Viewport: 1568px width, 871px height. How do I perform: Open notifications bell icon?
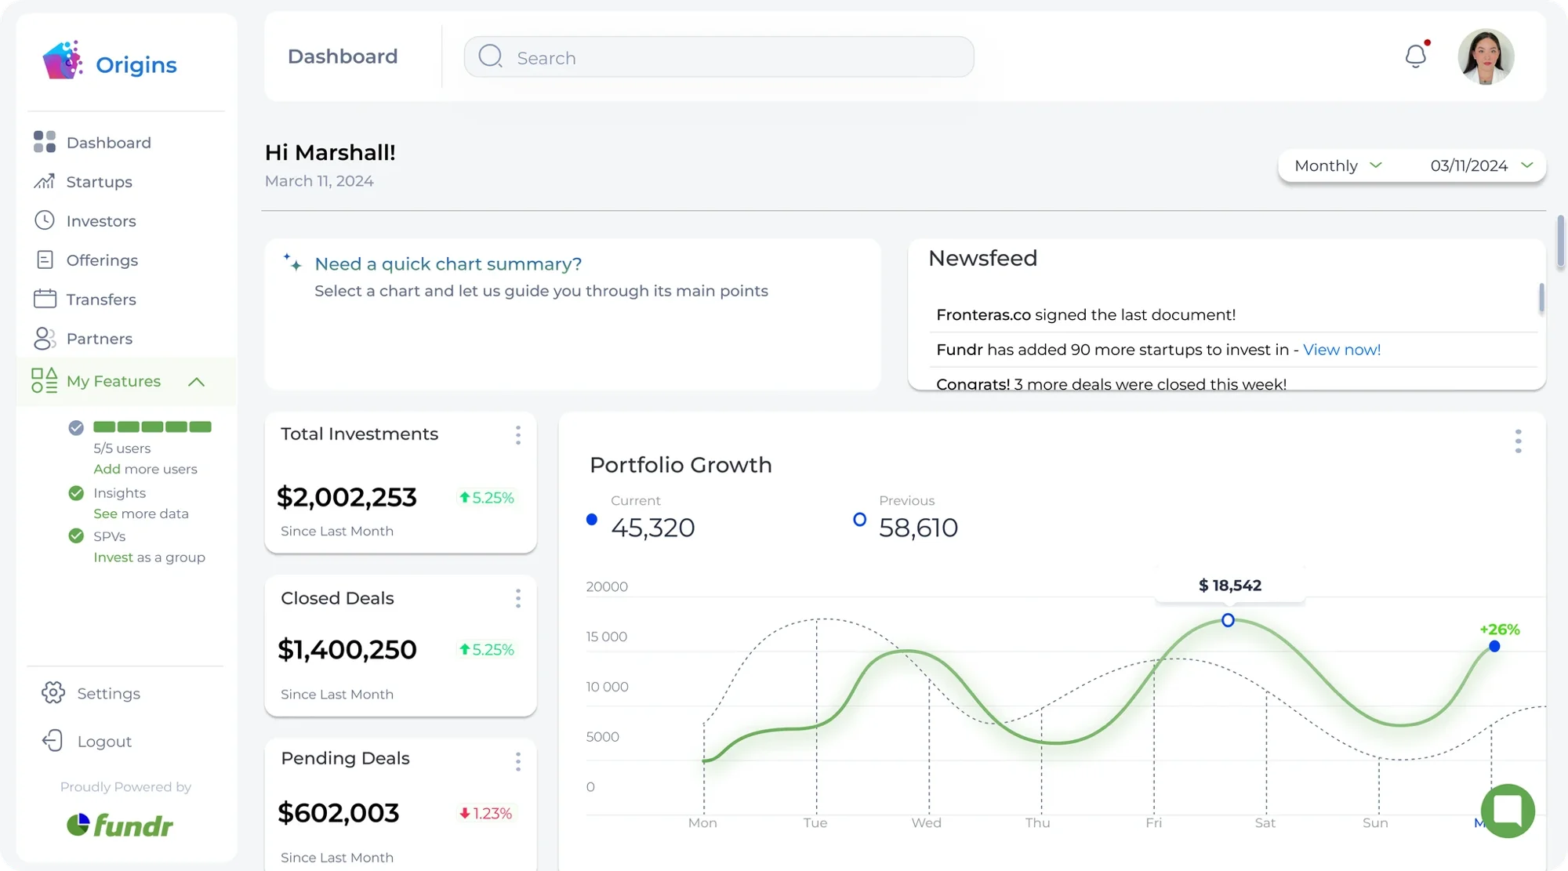[1416, 56]
